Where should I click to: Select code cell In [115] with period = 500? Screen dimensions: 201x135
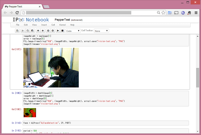coord(106,131)
